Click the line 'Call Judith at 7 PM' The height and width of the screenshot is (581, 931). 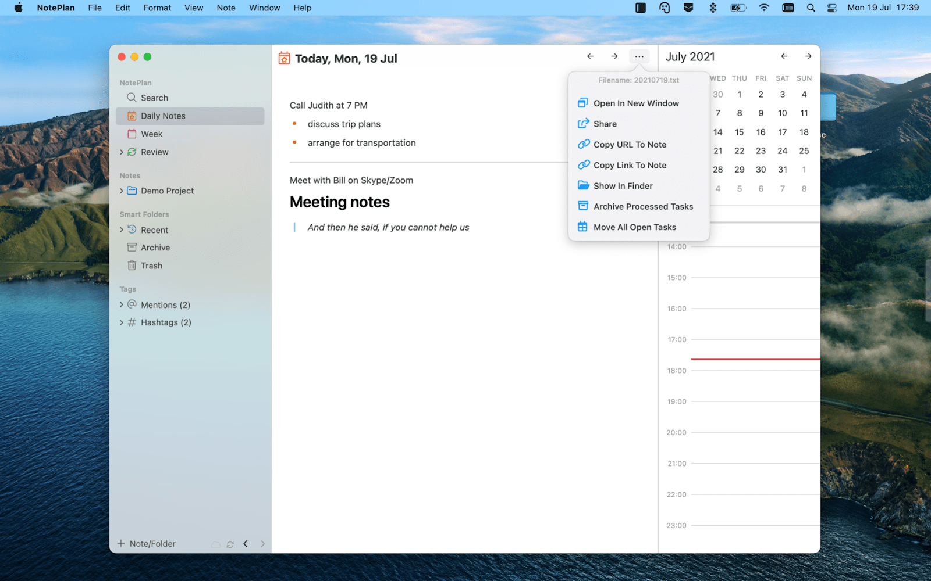click(329, 105)
